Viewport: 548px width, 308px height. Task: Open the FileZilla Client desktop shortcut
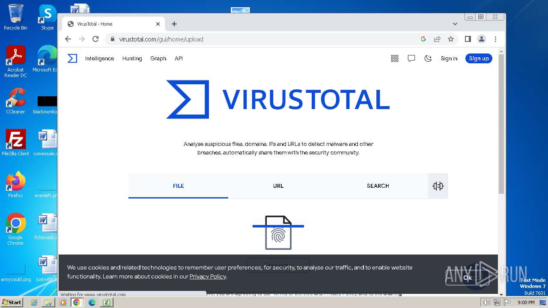coord(15,143)
